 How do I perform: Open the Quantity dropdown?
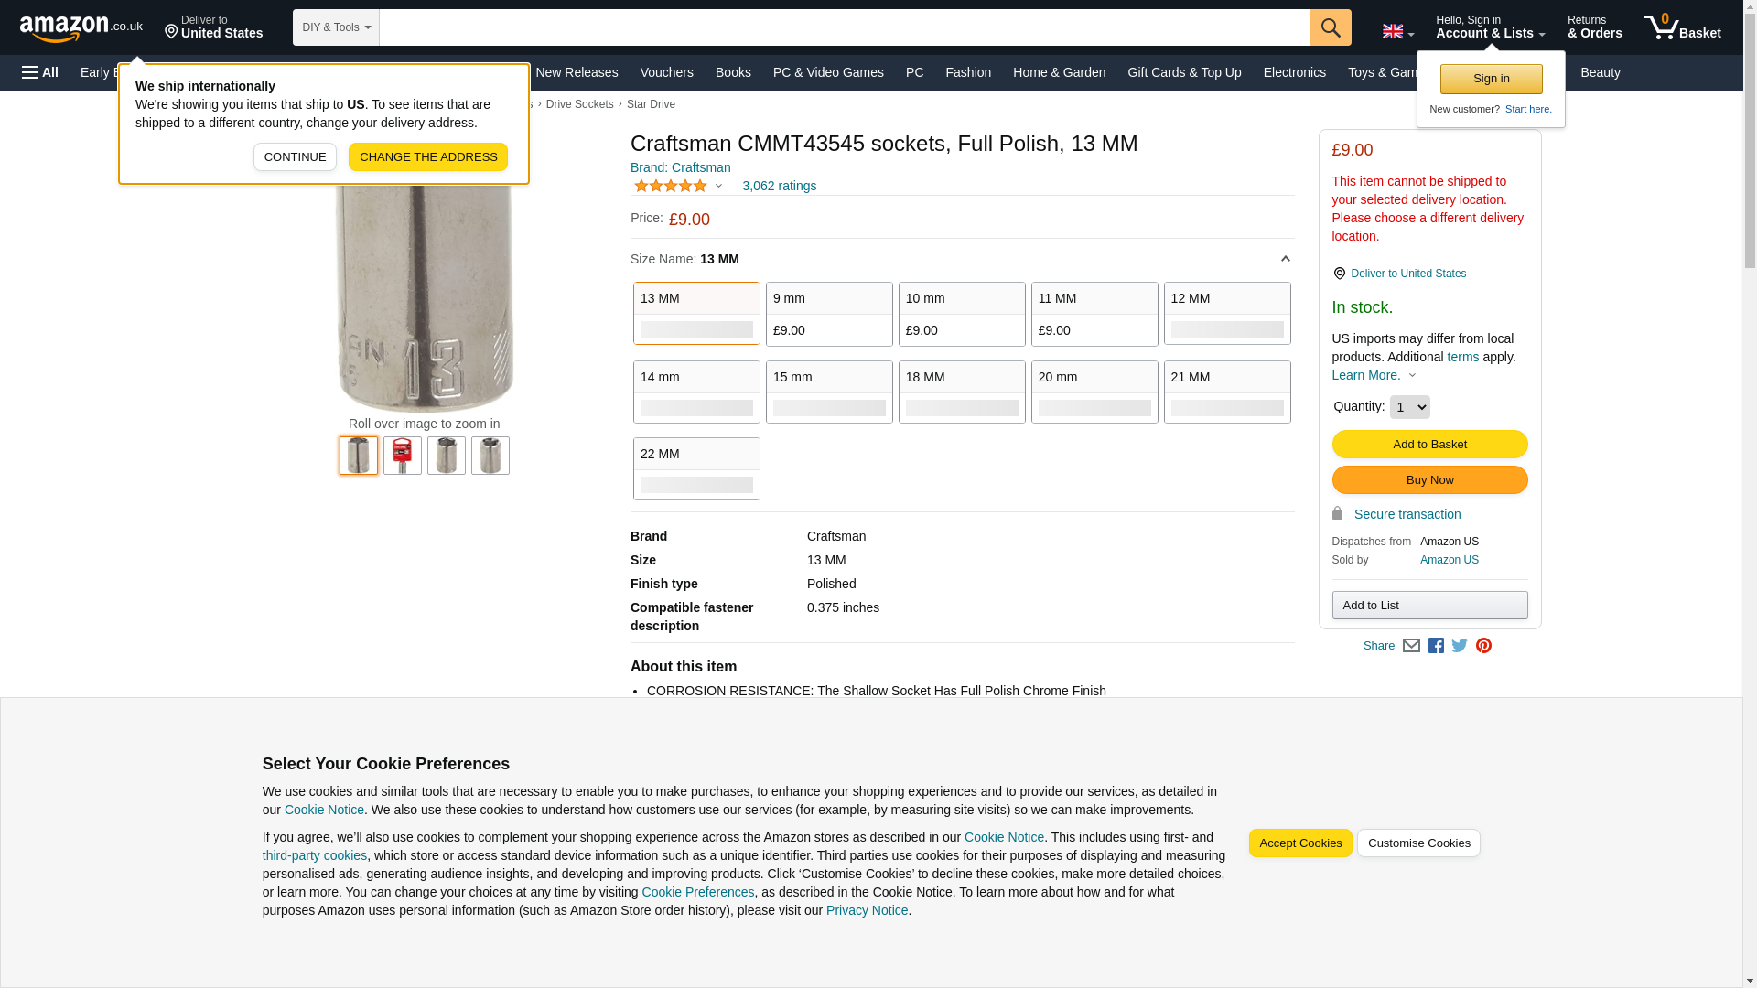coord(1409,407)
